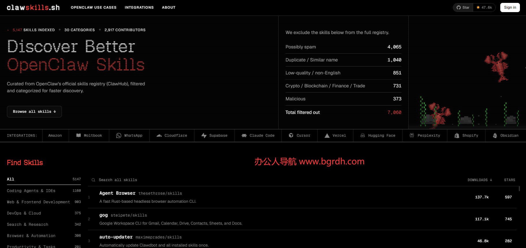This screenshot has height=248, width=526.
Task: Click the 745 stars value for gog
Action: [508, 219]
